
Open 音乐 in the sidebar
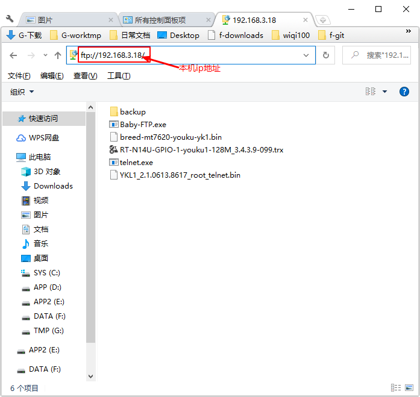coord(34,244)
